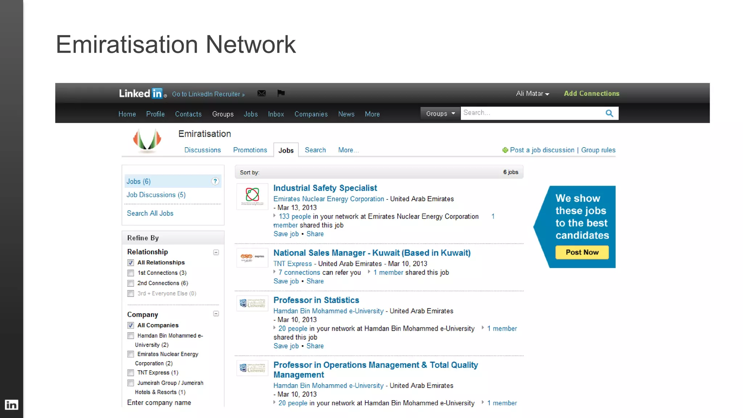The height and width of the screenshot is (418, 743).
Task: Save job for Industrial Safety Specialist
Action: [x=286, y=234]
